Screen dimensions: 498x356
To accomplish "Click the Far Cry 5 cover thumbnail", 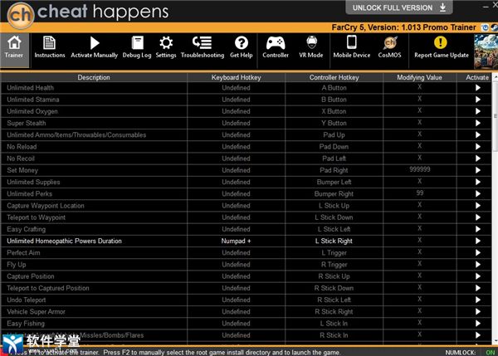I will click(486, 51).
